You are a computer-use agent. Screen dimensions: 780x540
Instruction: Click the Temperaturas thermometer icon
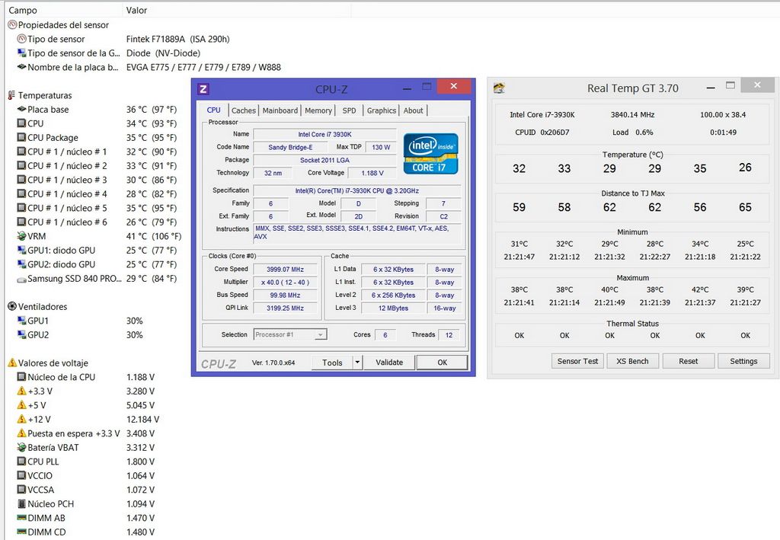[x=12, y=95]
